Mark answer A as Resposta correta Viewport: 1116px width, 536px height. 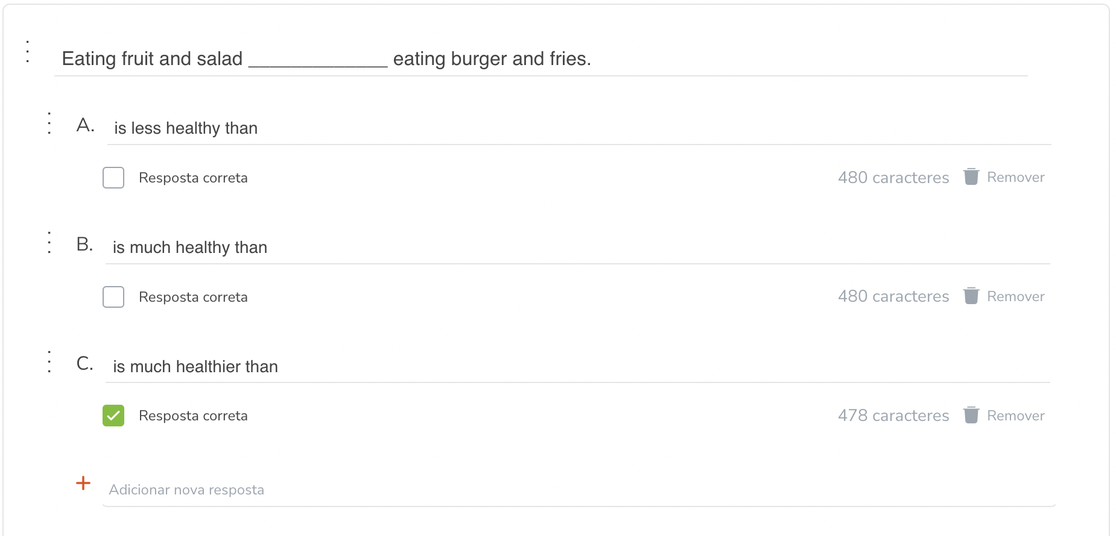[113, 178]
